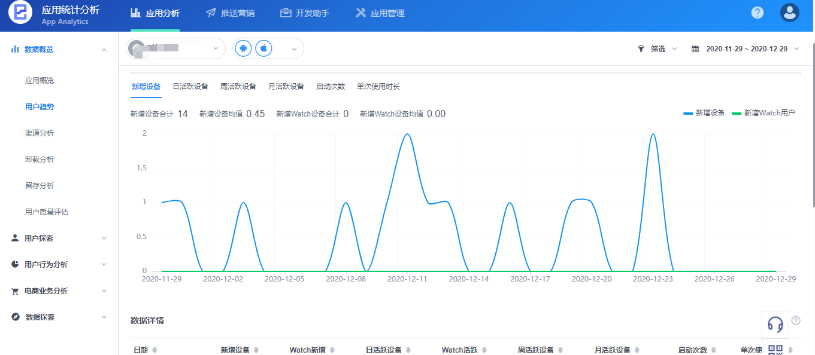Sort table by 日活跃设备 column arrows
815x355 pixels.
click(x=408, y=350)
